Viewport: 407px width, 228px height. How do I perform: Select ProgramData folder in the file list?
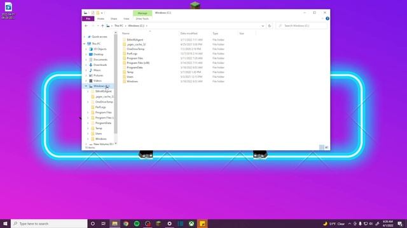point(134,68)
